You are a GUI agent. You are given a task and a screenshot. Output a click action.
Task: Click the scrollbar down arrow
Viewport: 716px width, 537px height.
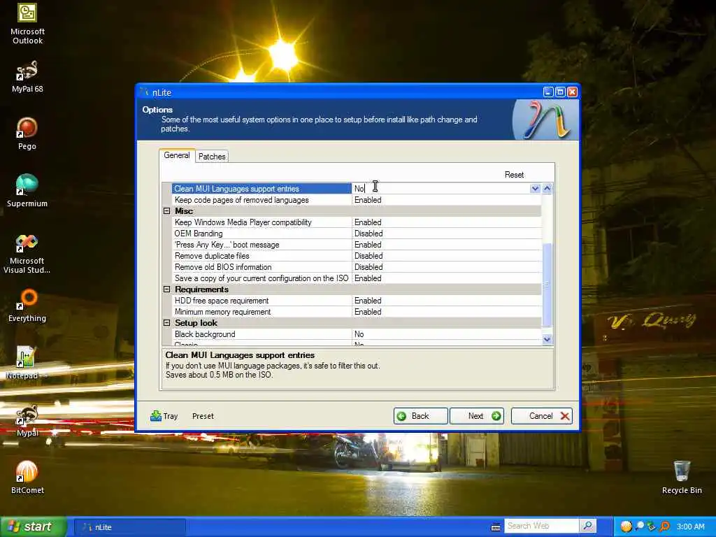tap(547, 339)
